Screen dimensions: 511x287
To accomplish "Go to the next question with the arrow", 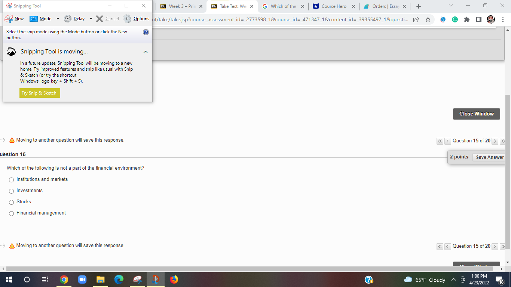I will 495,141.
